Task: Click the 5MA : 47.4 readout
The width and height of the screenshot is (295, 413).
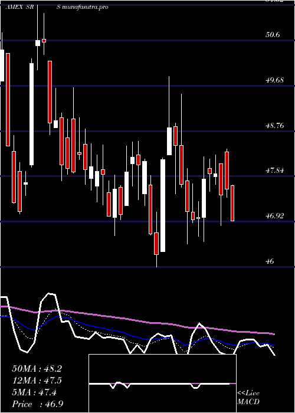Action: (34, 392)
